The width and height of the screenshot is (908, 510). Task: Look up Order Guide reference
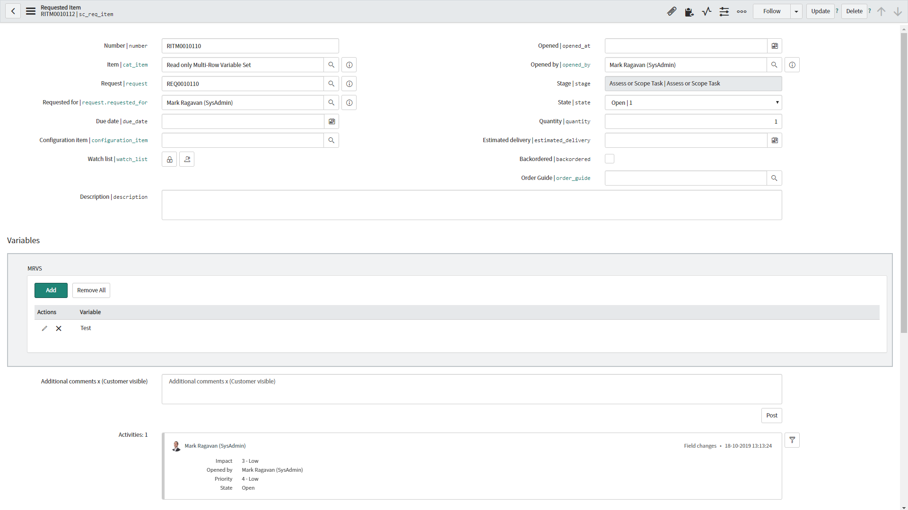click(774, 178)
